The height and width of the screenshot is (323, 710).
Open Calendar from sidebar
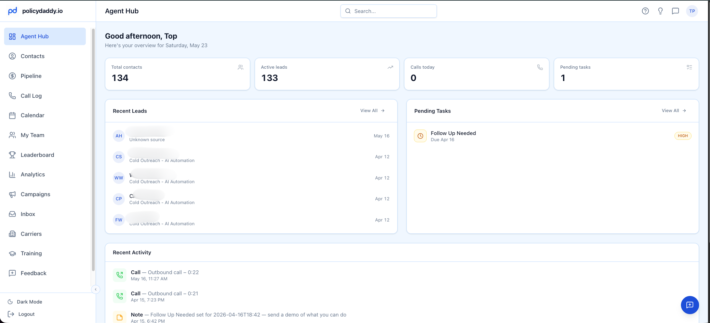pos(45,116)
